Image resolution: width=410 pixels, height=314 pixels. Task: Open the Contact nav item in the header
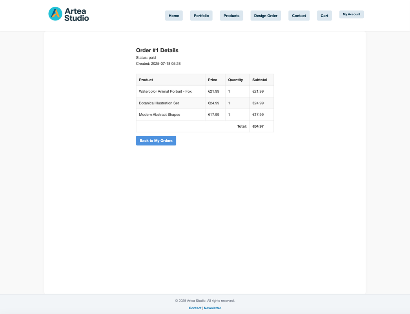[x=299, y=16]
